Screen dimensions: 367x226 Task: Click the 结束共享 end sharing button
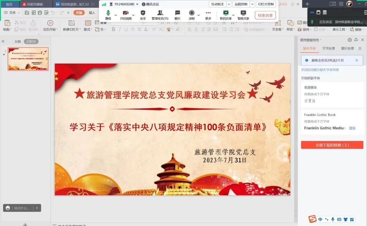coord(265,15)
